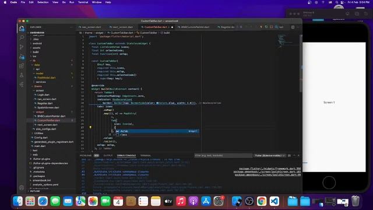The width and height of the screenshot is (373, 210).
Task: Click the Colors.blue color swatch in code
Action: pos(157,103)
